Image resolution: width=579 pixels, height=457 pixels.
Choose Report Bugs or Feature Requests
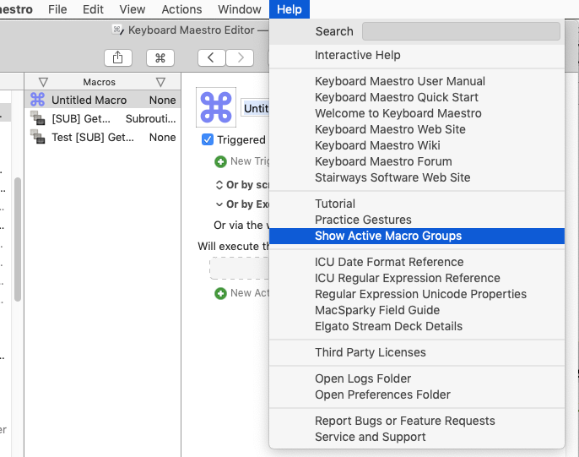pyautogui.click(x=417, y=422)
